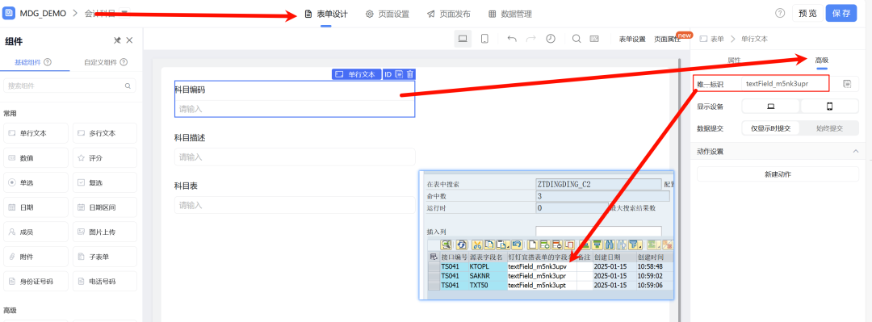Viewport: 872px width, 322px height.
Task: Open canvas search magnifier tool
Action: point(576,39)
